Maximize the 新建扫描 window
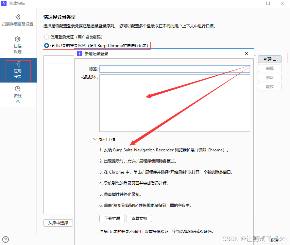This screenshot has width=290, height=245. pos(268,3)
